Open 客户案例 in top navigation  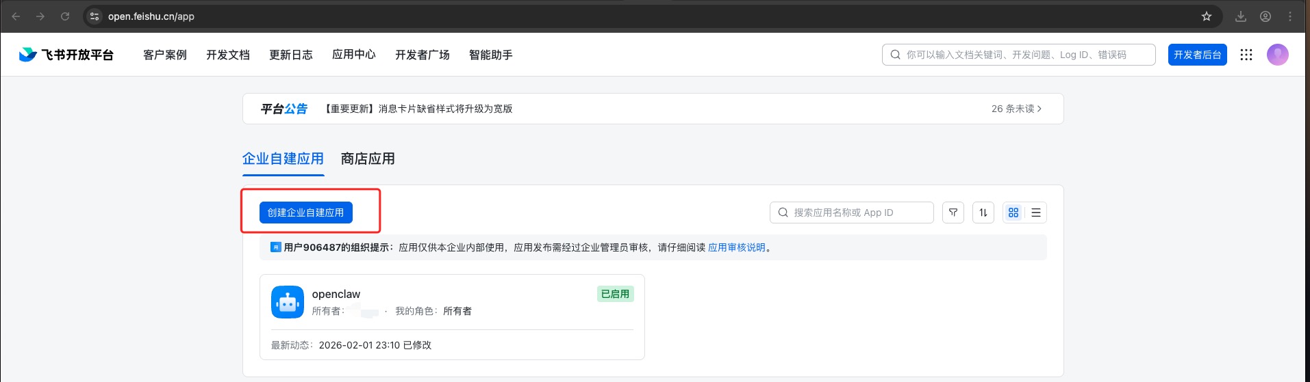click(x=165, y=55)
